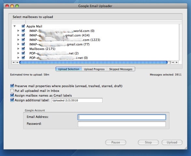Click the far-right scroll right arrow
Screen dimensions: 191x156
pyautogui.click(x=177, y=62)
